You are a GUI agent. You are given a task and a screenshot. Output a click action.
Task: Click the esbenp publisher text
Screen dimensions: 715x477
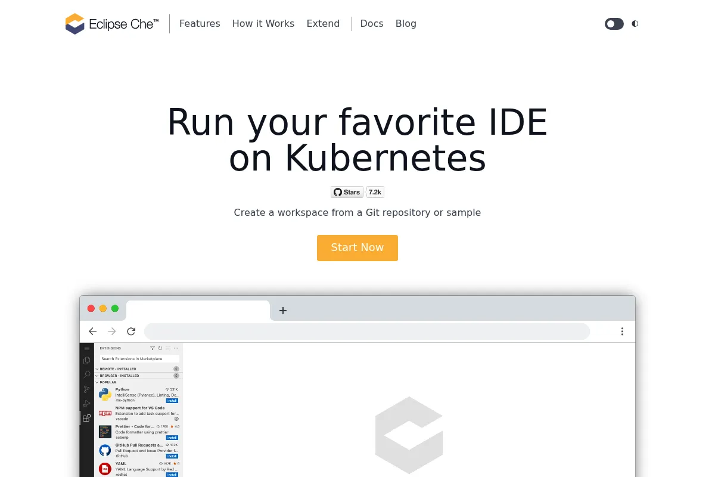click(x=122, y=438)
